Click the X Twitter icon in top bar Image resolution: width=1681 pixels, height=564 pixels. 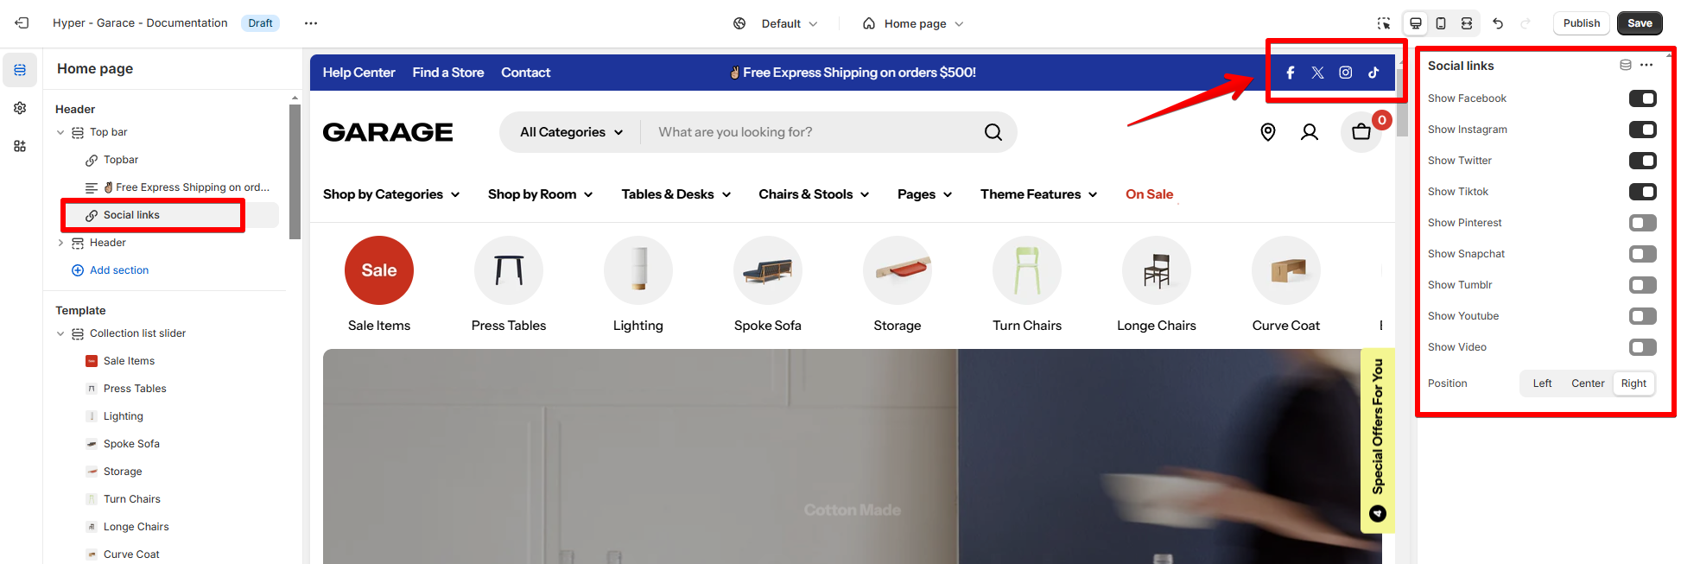[1317, 73]
